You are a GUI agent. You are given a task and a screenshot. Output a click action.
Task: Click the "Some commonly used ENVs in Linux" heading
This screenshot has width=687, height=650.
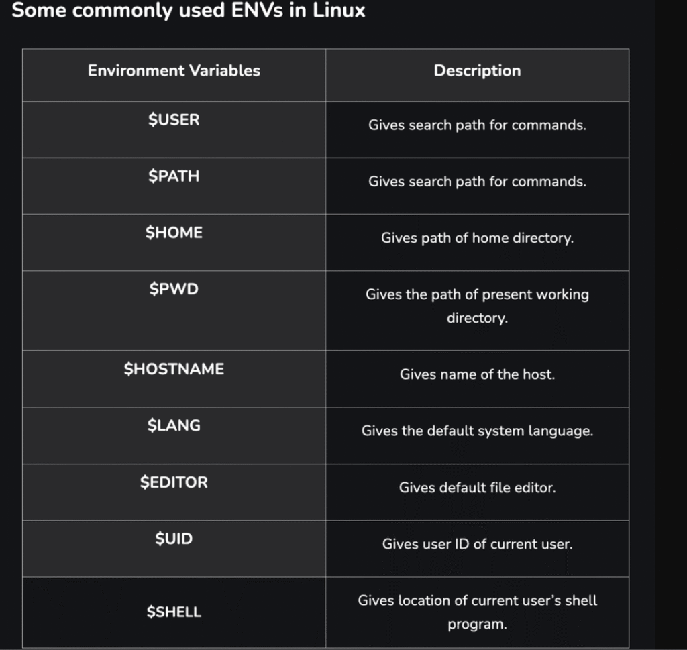189,11
